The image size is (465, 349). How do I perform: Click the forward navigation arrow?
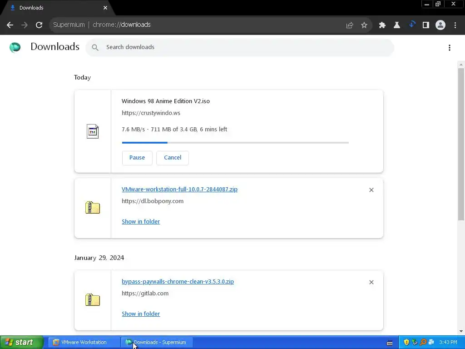(25, 25)
